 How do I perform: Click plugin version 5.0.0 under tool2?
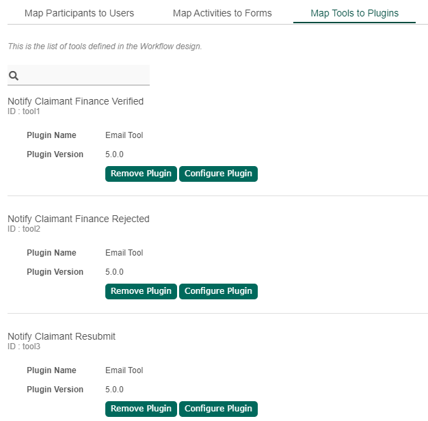click(115, 272)
